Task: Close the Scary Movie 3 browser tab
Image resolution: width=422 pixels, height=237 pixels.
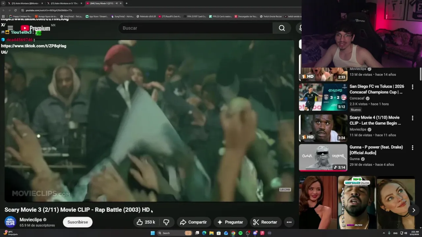Action: pyautogui.click(x=121, y=3)
